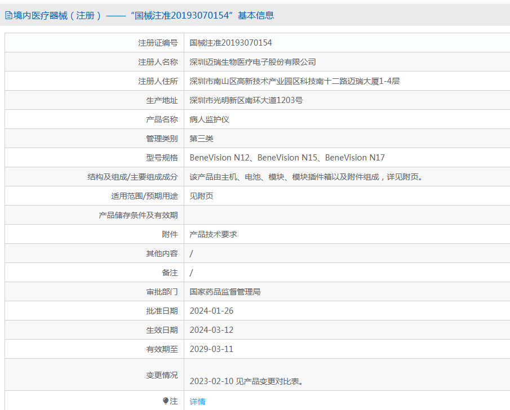Select approval date 2024-01-26

coord(211,311)
